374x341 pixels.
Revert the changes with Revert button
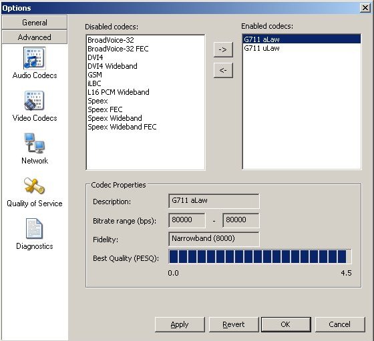click(x=234, y=324)
